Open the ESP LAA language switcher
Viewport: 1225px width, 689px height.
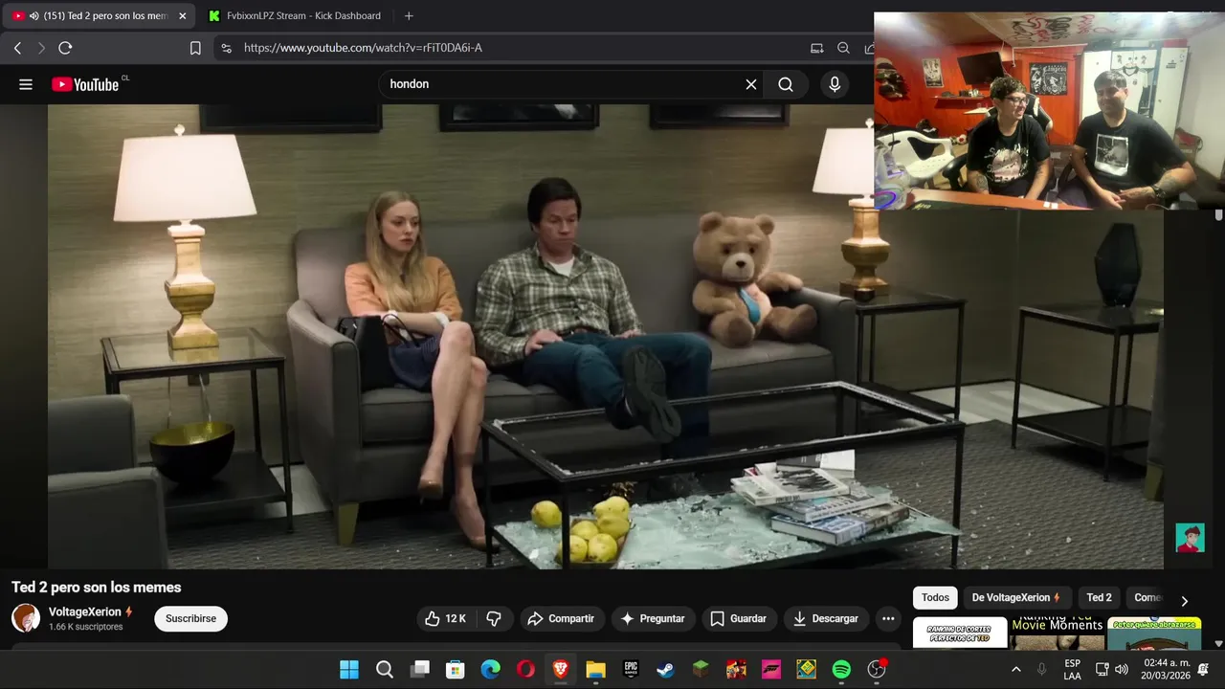point(1072,670)
